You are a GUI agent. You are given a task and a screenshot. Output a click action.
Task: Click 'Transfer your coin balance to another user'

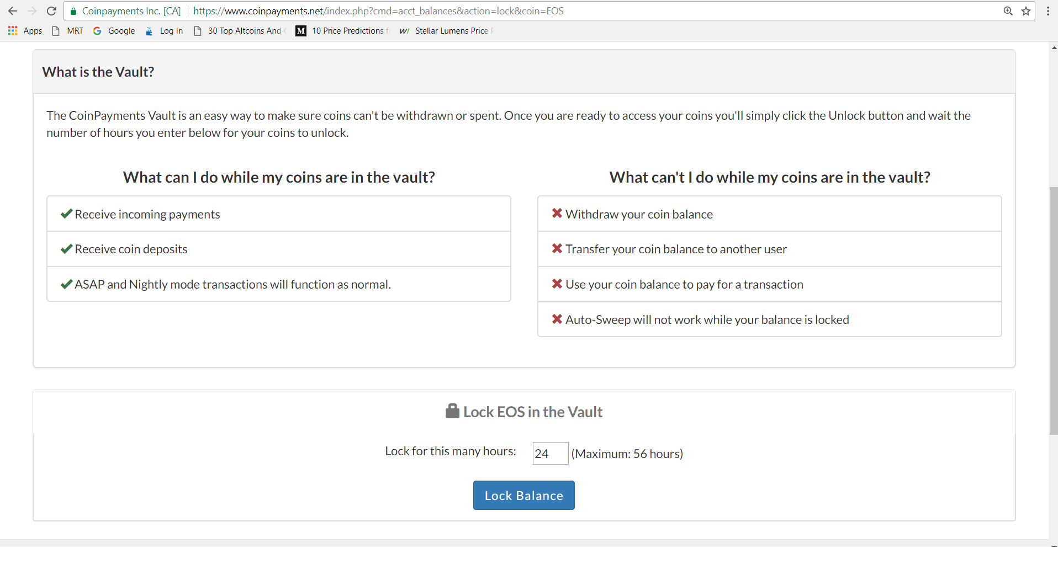676,249
